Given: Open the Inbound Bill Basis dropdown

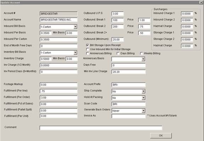Looking at the screenshot, I should (x=75, y=27).
